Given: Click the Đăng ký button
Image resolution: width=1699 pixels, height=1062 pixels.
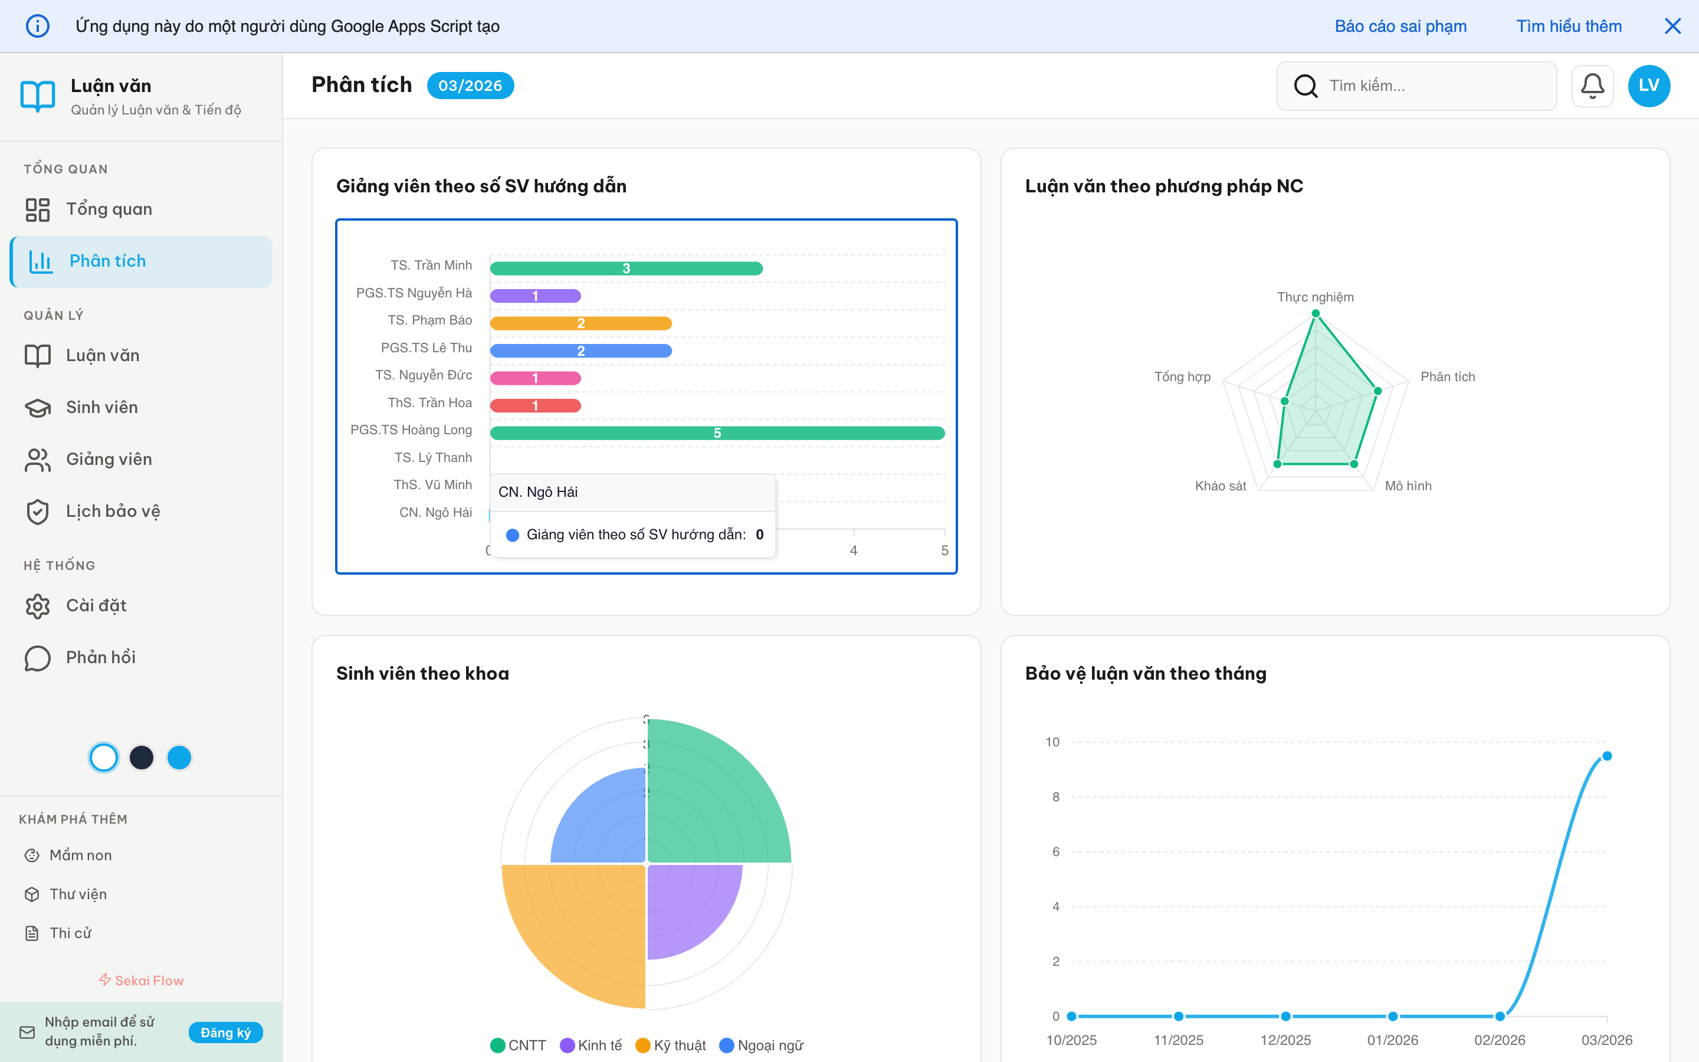Looking at the screenshot, I should (x=225, y=1032).
